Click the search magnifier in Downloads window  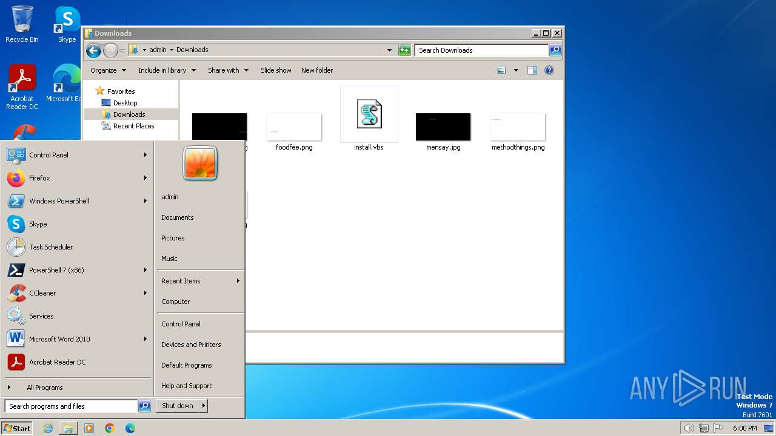coord(555,50)
